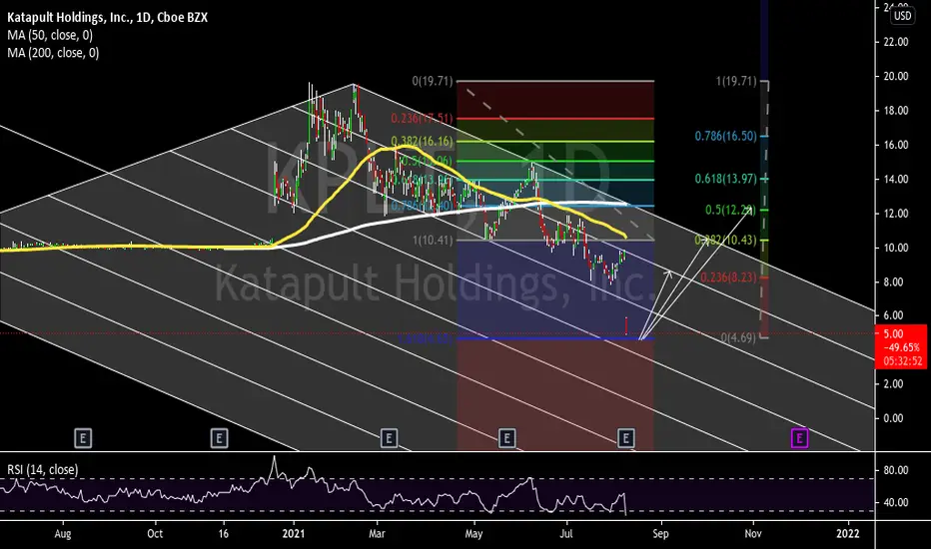931x549 pixels.
Task: Select the 0.786(16.50) Fibonacci label
Action: point(725,136)
